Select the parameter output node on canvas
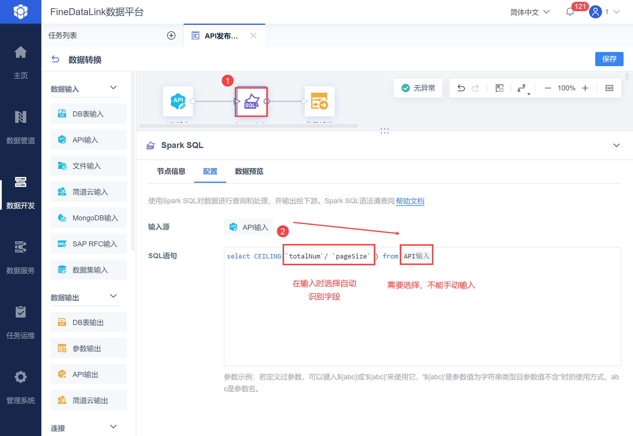The image size is (633, 436). coord(319,102)
